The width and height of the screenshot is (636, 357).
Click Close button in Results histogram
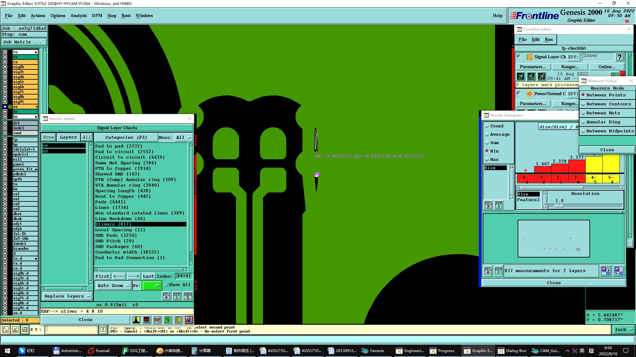click(x=554, y=283)
